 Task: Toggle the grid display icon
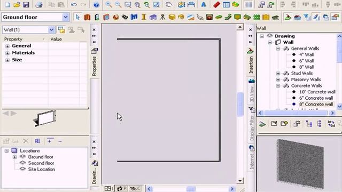248,5
